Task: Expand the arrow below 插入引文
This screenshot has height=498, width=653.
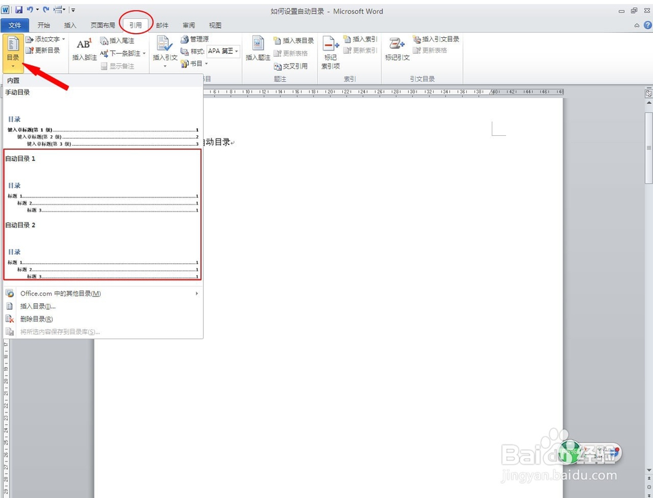Action: (165, 66)
